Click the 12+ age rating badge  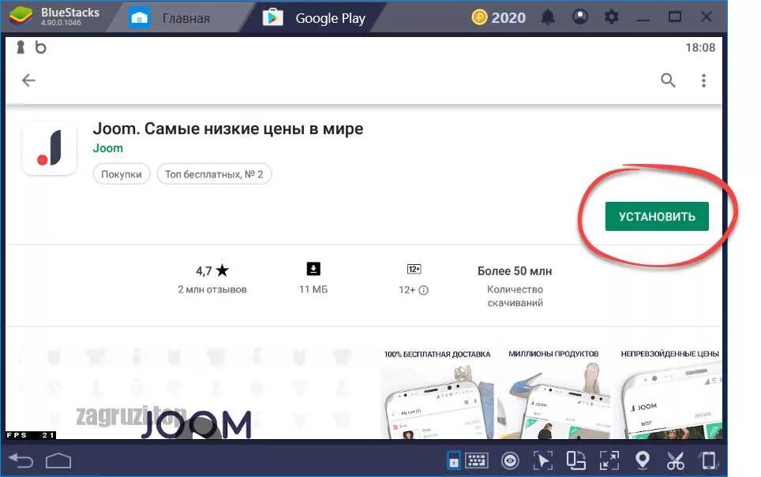tap(414, 269)
